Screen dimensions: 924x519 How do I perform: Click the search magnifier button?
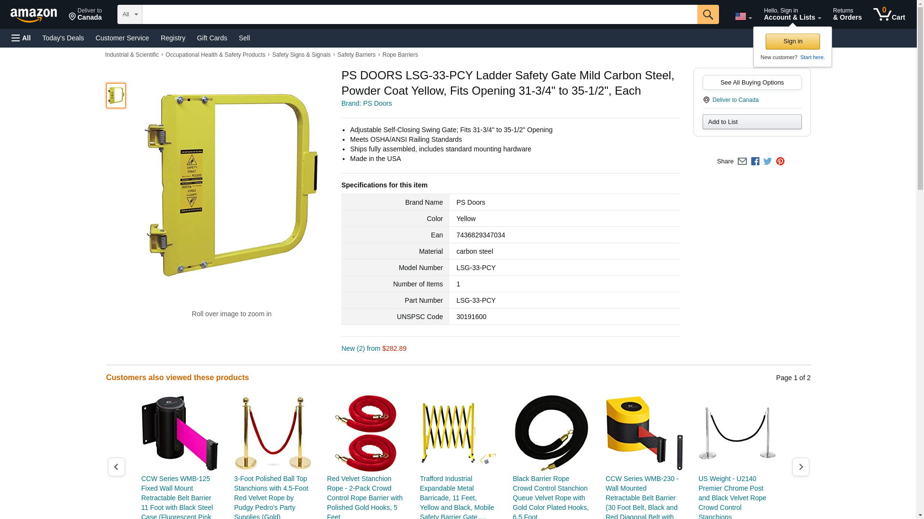tap(707, 14)
